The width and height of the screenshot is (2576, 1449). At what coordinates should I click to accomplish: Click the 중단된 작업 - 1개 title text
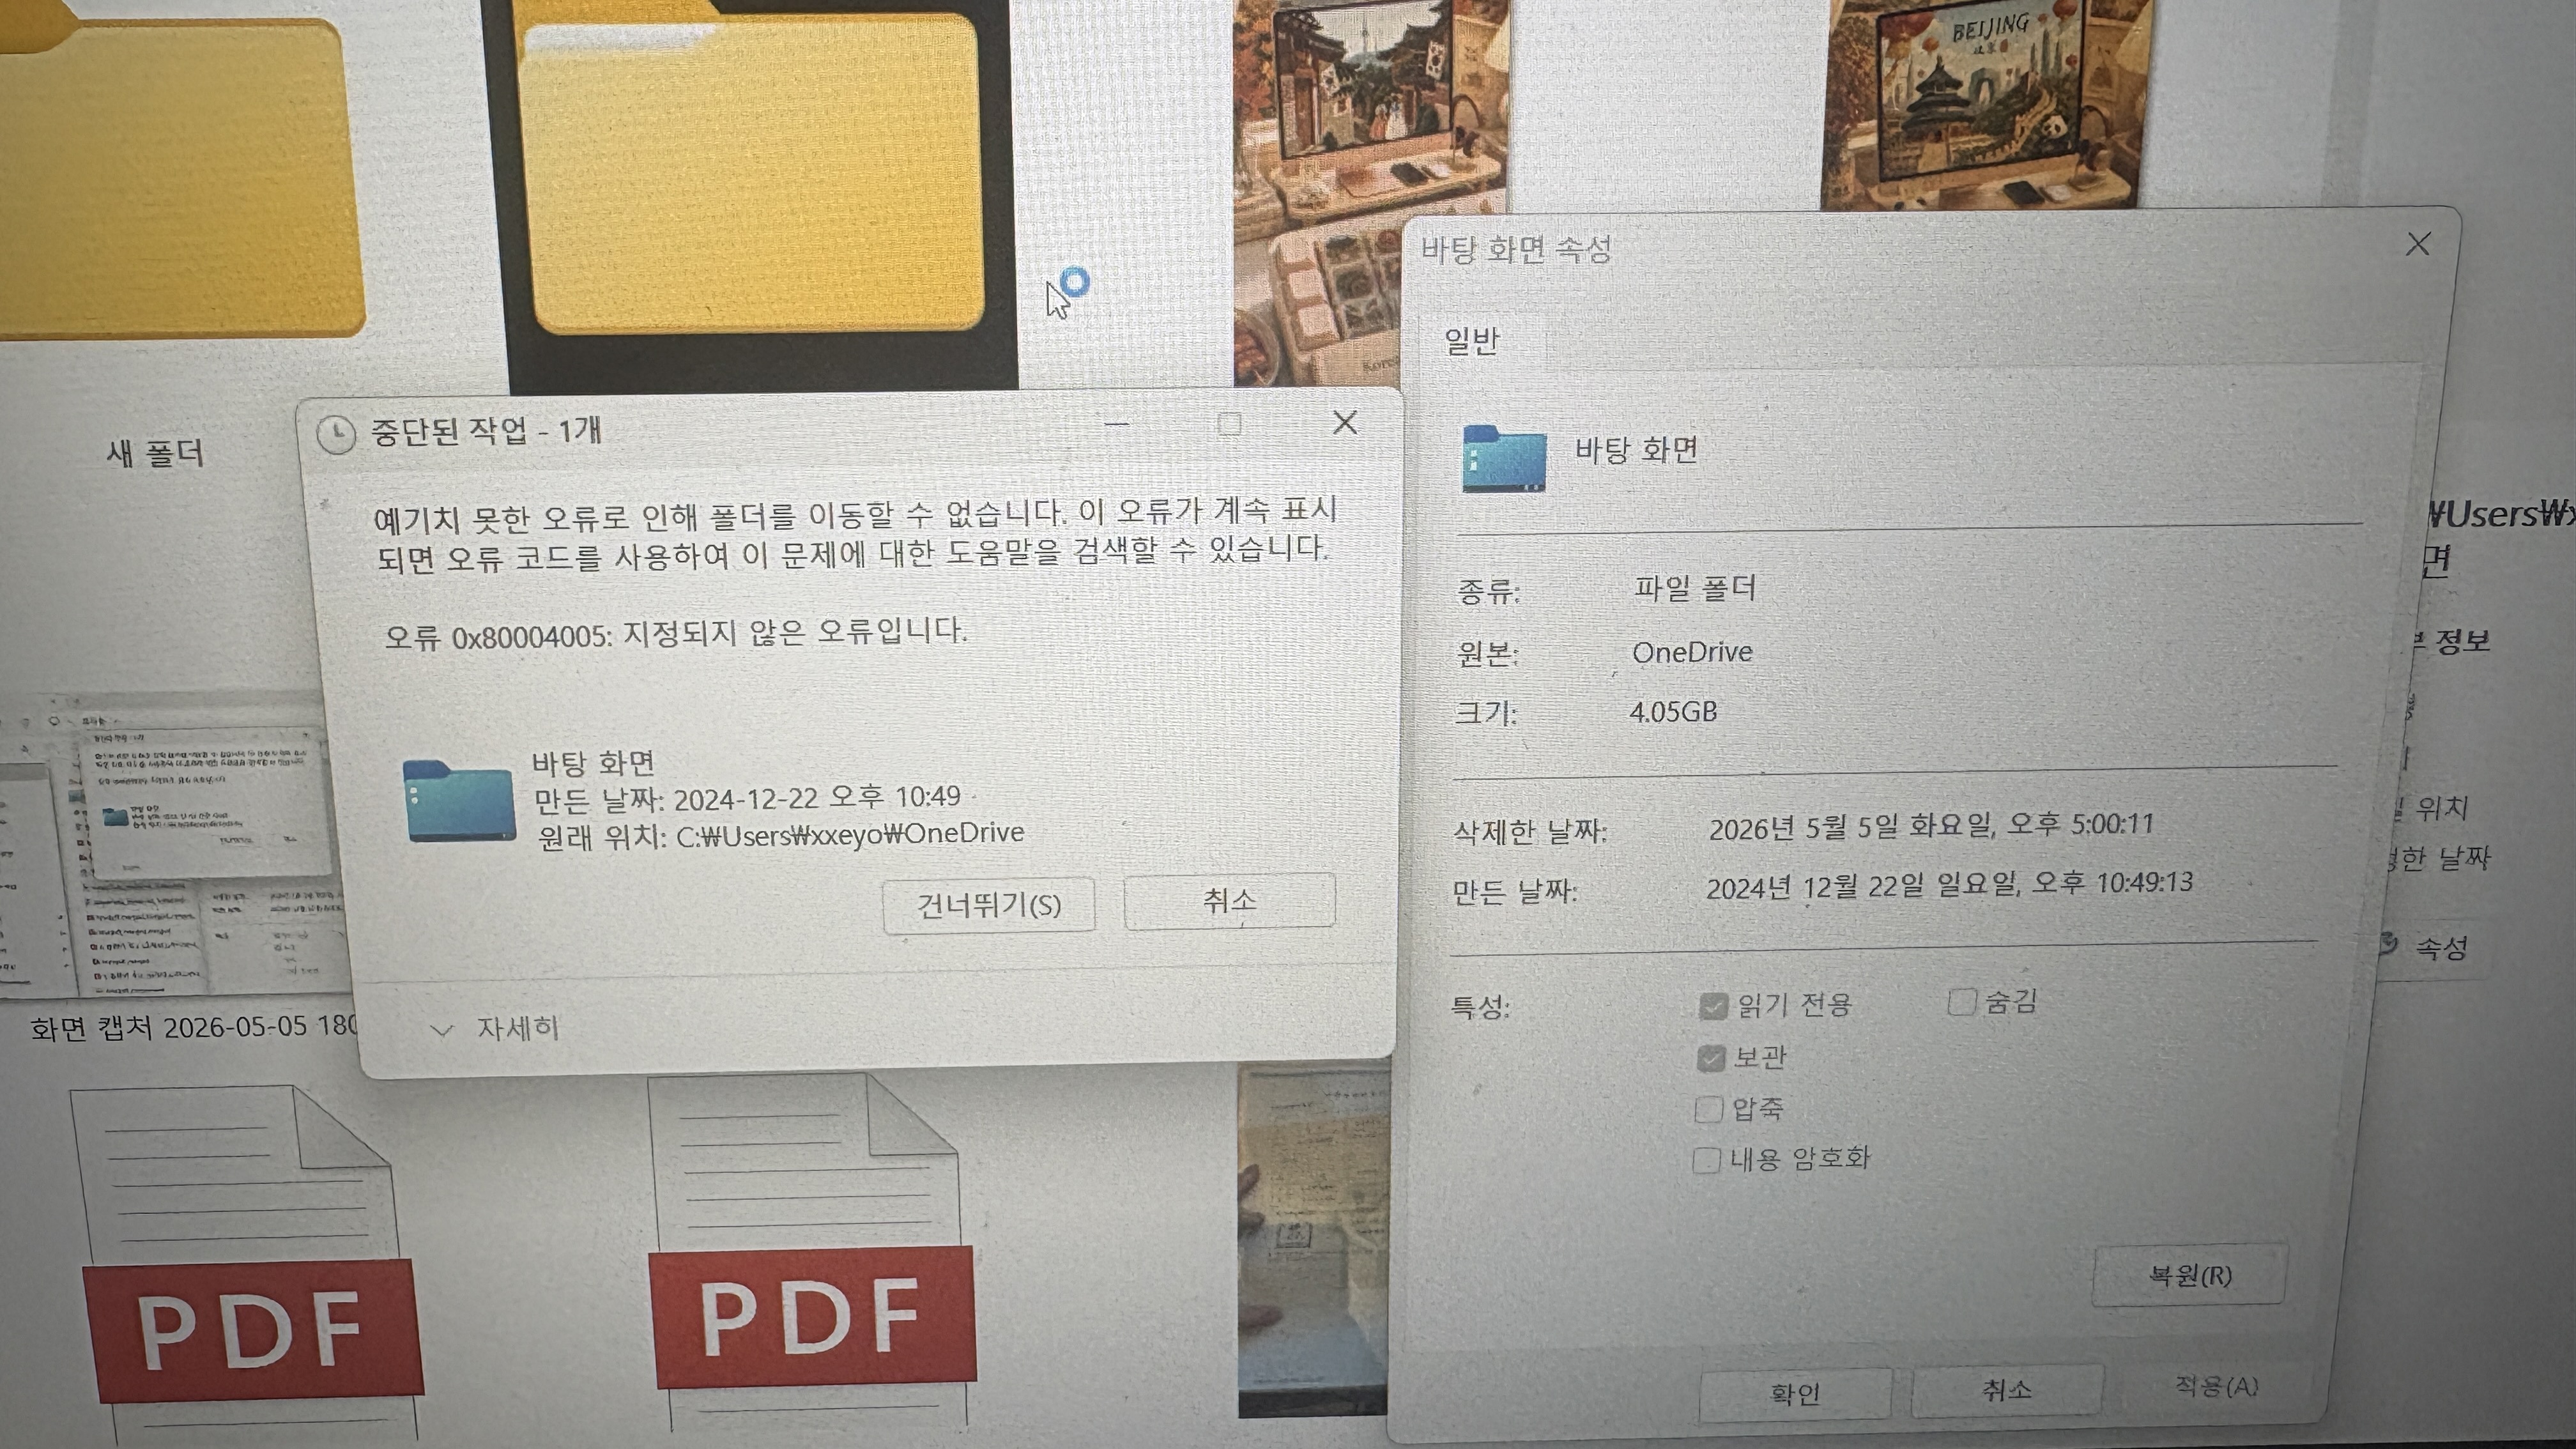(486, 432)
